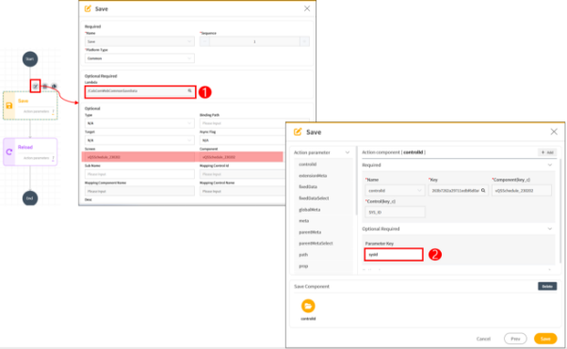The image size is (567, 349).
Task: Collapse the Action parameter list chevron
Action: tap(348, 152)
